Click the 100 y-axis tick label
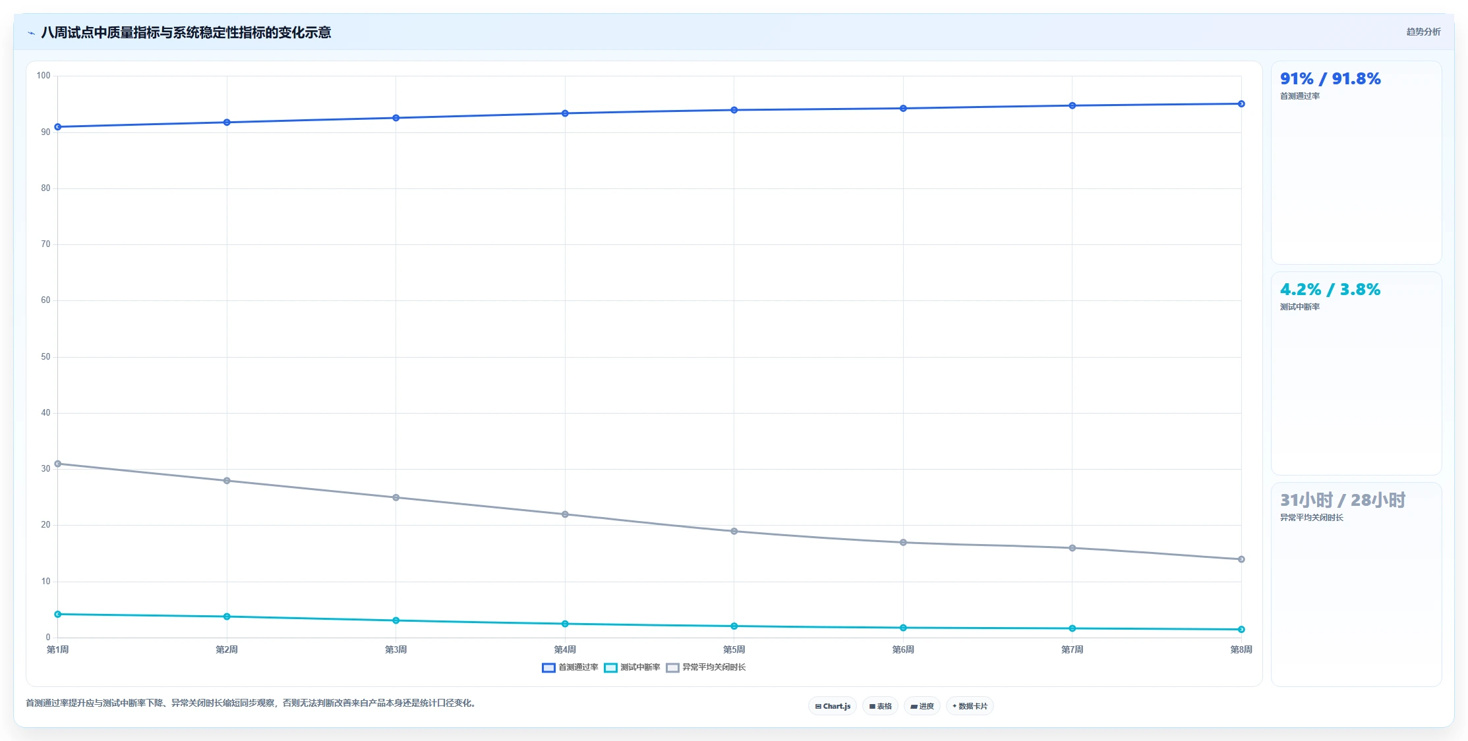 pos(44,76)
